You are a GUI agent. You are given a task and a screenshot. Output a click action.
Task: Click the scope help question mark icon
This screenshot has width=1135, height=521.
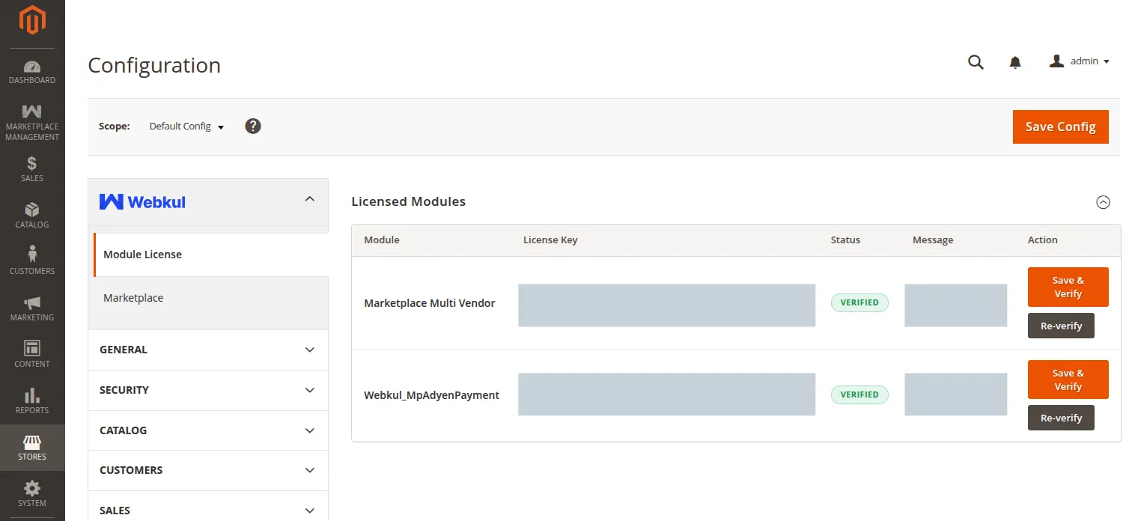click(253, 126)
